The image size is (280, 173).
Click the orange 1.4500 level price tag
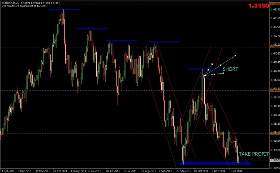[x=275, y=47]
